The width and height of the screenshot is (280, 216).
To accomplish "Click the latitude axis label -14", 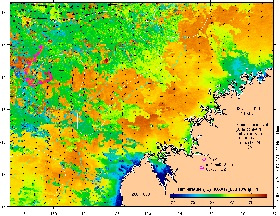I will [3, 77].
